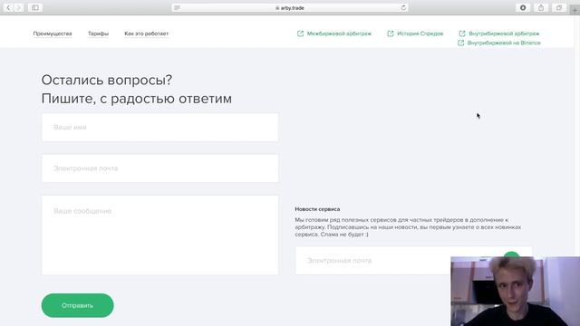580x326 pixels.
Task: Click the external-link icon beside История Спредов
Action: click(391, 34)
